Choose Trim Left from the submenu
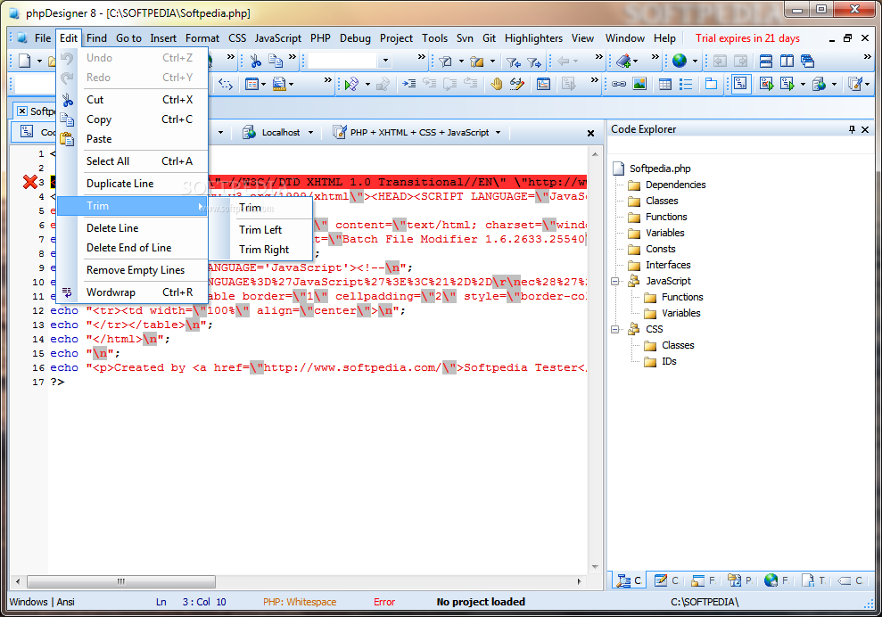Screen dimensions: 882x617 (260, 229)
